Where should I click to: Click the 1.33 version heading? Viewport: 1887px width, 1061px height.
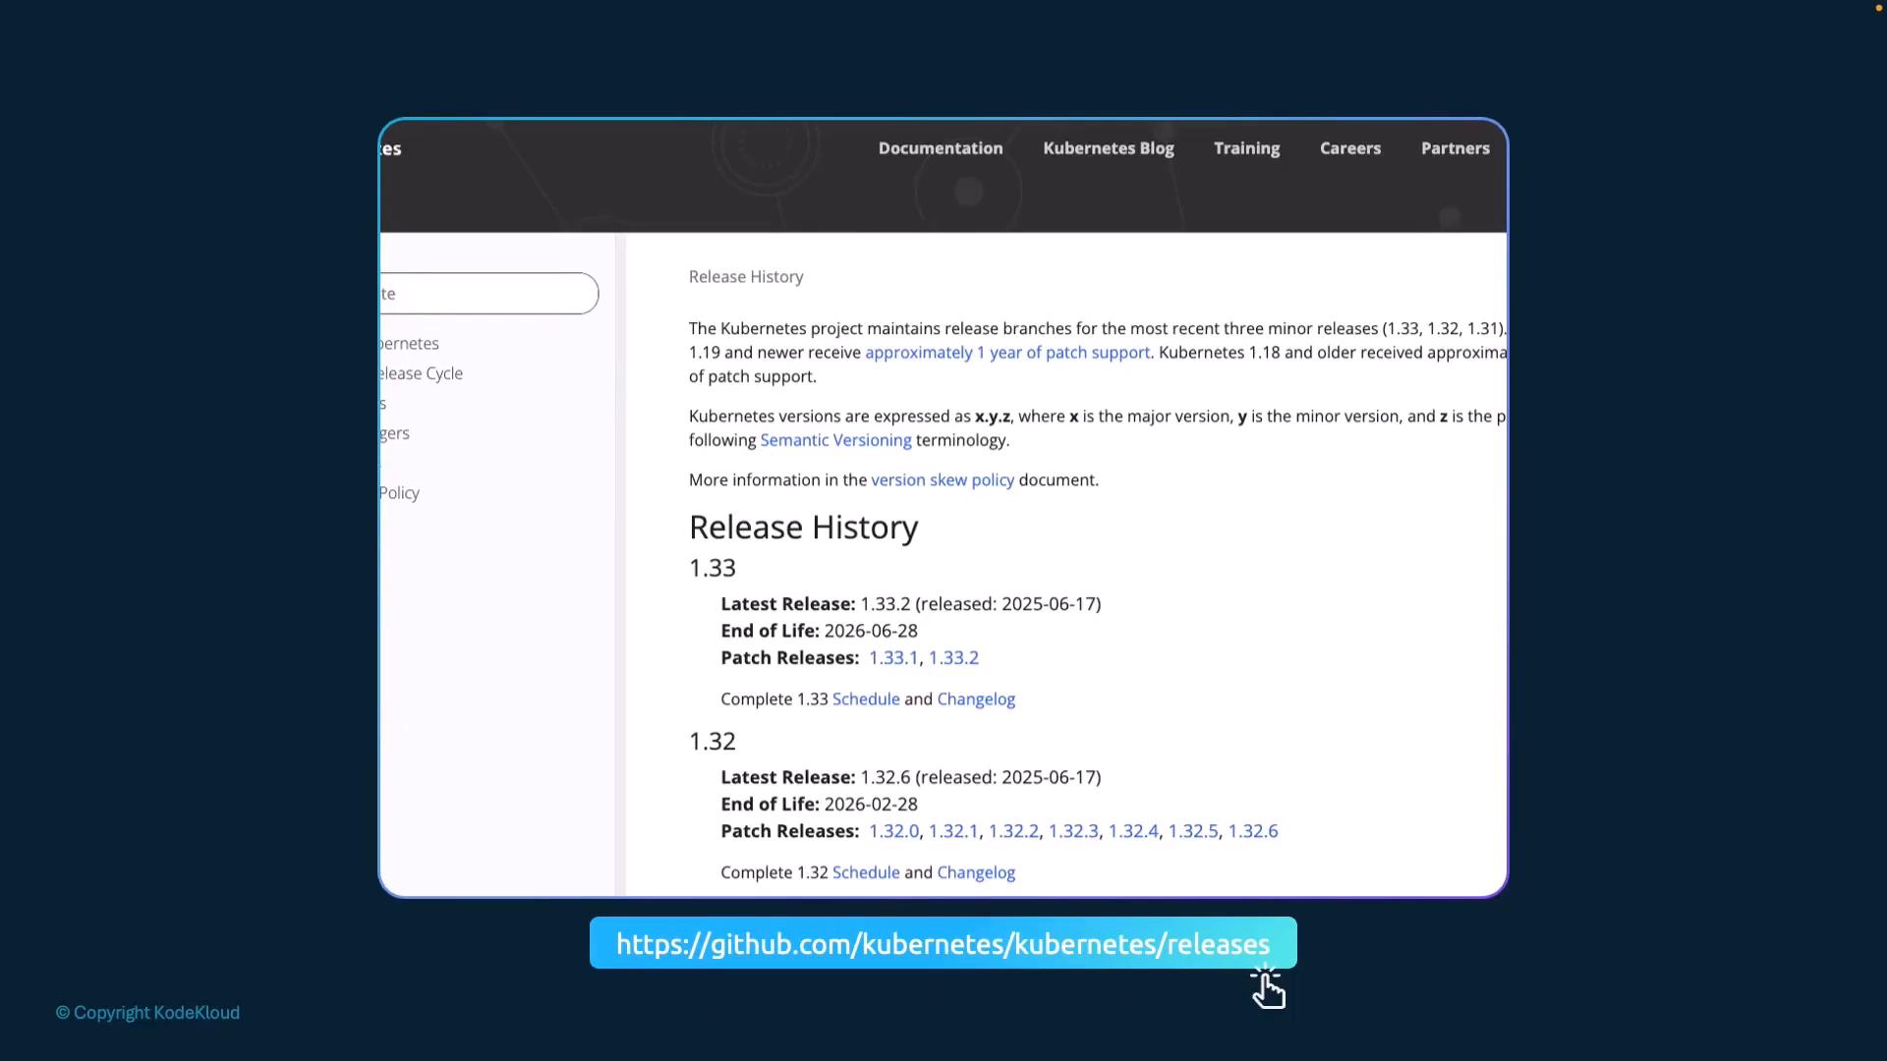click(713, 568)
